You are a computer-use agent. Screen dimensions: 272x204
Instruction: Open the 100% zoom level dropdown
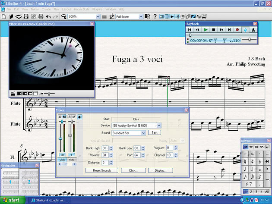98,17
